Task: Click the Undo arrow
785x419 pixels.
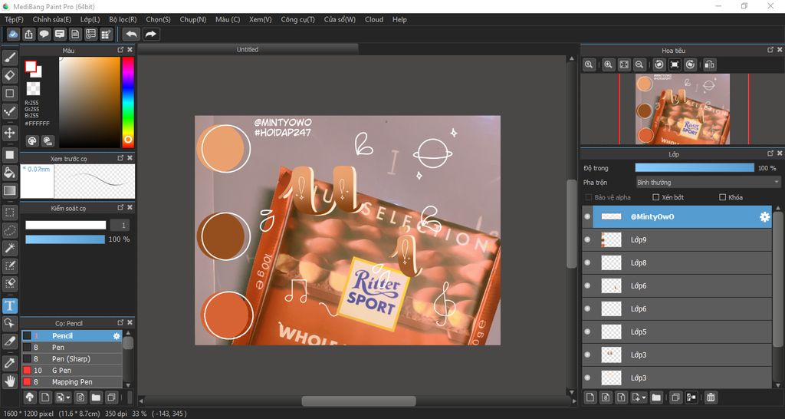Action: click(x=131, y=34)
